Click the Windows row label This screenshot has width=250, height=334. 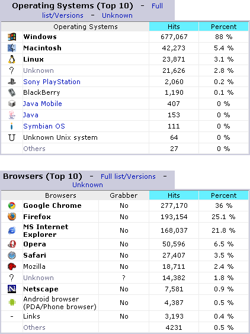(40, 37)
